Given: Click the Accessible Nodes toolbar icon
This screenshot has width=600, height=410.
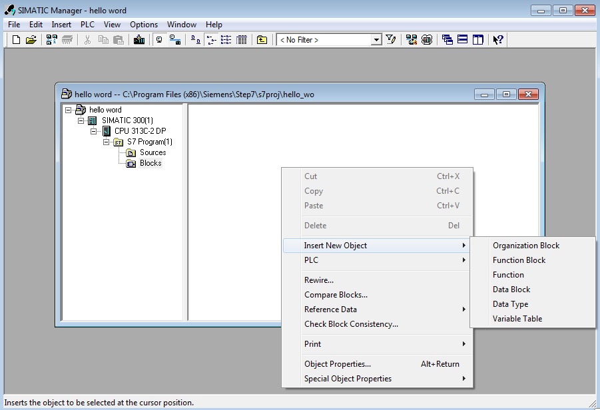Looking at the screenshot, I should click(51, 40).
